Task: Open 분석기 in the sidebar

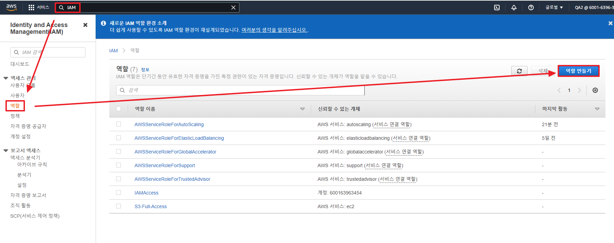Action: (24, 175)
